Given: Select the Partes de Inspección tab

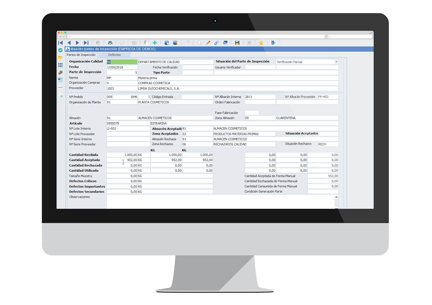Looking at the screenshot, I should (x=81, y=55).
